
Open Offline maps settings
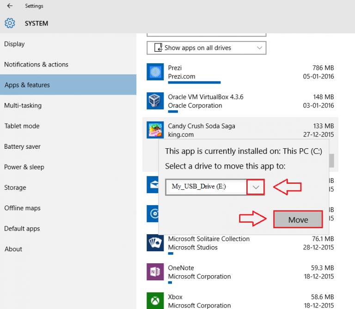click(22, 208)
